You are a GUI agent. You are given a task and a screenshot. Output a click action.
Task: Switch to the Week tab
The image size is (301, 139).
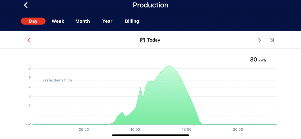[58, 21]
